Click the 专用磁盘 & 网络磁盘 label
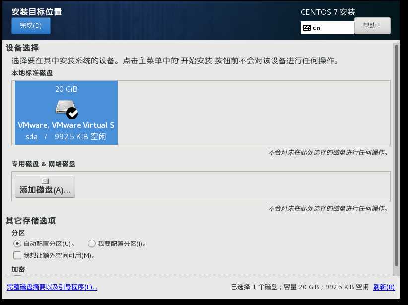Image resolution: width=408 pixels, height=305 pixels. [x=44, y=164]
